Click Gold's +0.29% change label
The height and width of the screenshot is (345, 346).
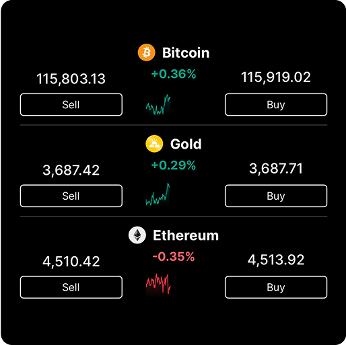[x=174, y=165]
